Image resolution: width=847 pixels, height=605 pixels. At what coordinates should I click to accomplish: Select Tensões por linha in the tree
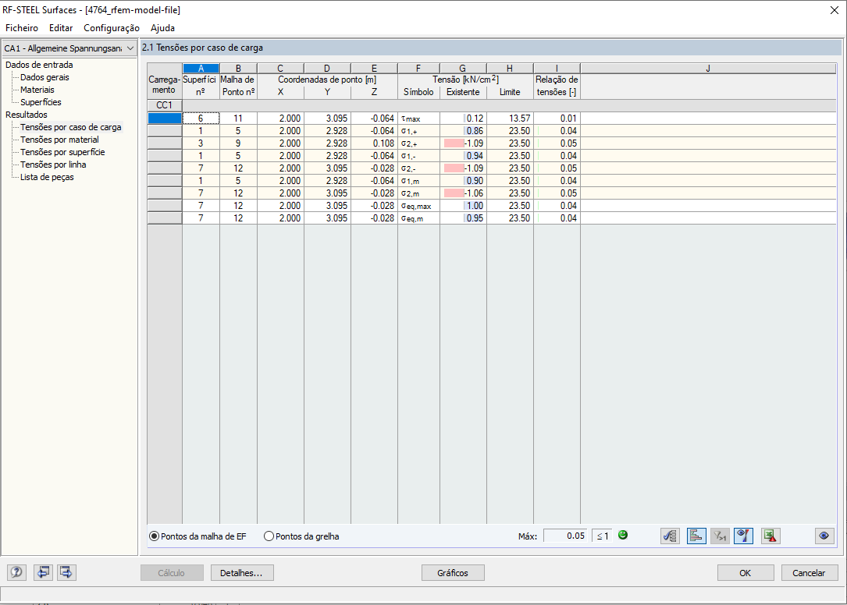click(53, 165)
